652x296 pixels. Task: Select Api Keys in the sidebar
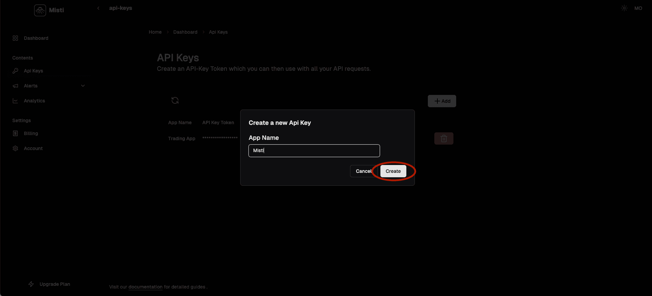click(x=33, y=71)
